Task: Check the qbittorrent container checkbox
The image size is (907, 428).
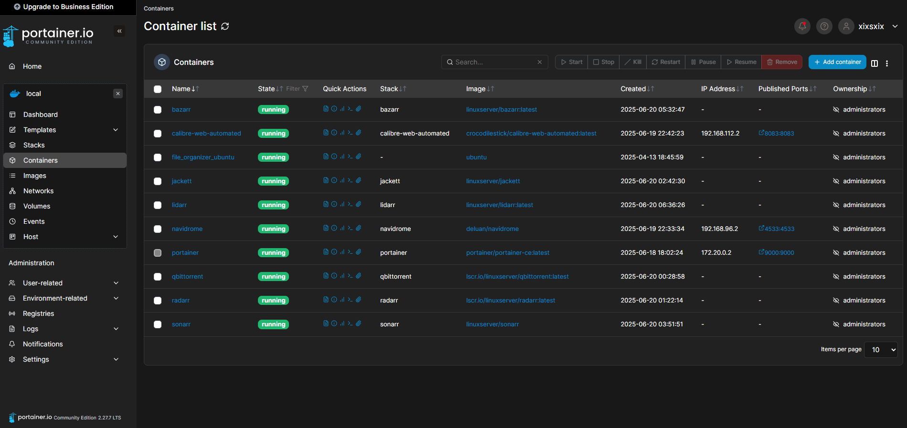Action: 158,277
